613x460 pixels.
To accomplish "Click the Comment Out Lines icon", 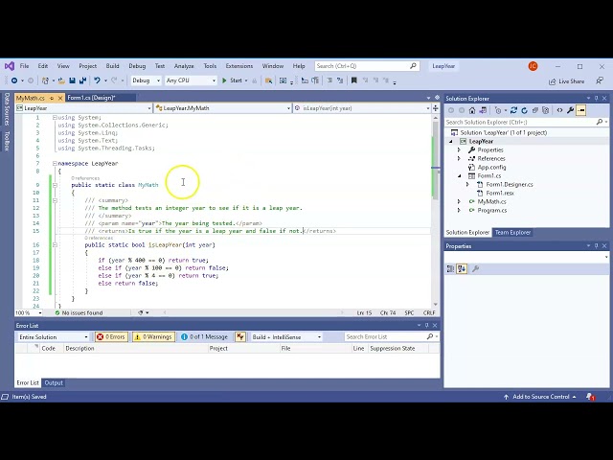I will (x=329, y=80).
